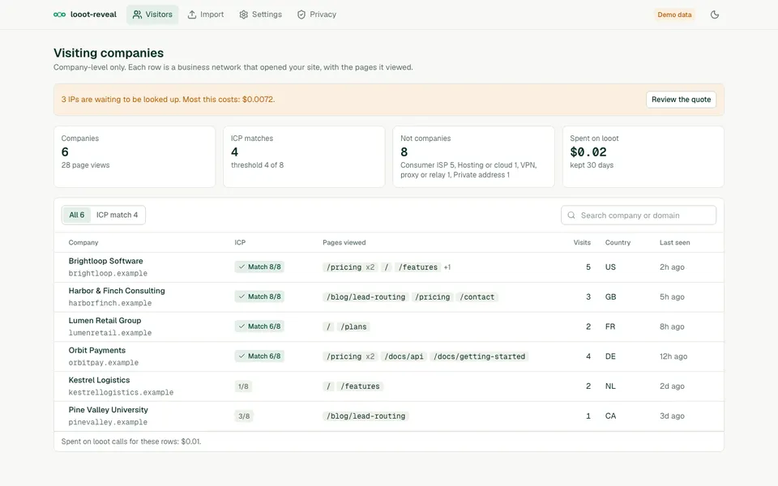Viewport: 778px width, 486px height.
Task: Click the kestrellogistics.example domain
Action: [x=121, y=392]
